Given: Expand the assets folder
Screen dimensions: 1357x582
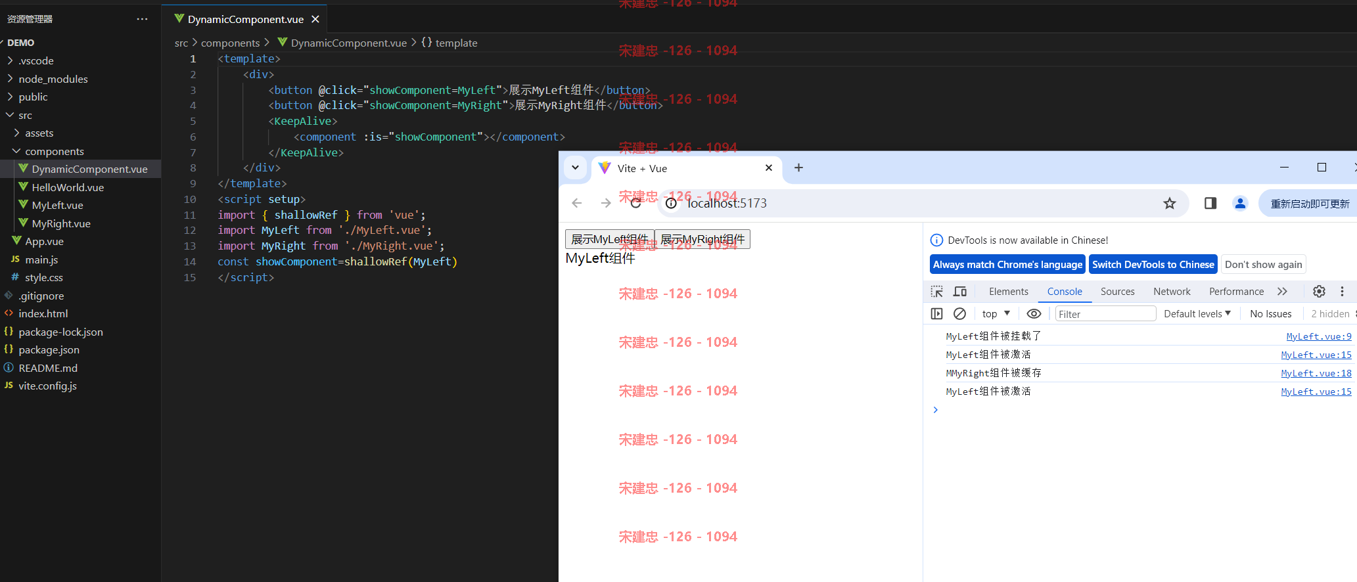Looking at the screenshot, I should (39, 133).
